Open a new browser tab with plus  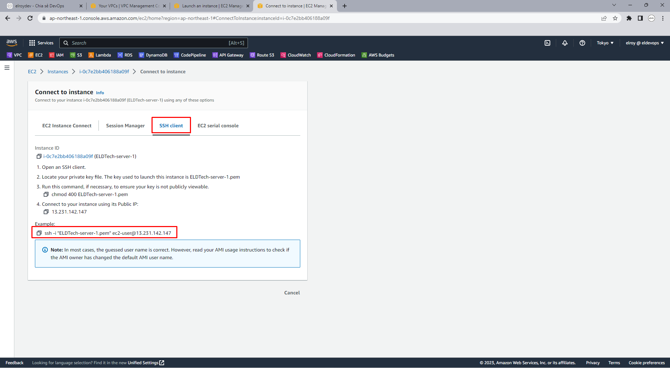point(345,6)
